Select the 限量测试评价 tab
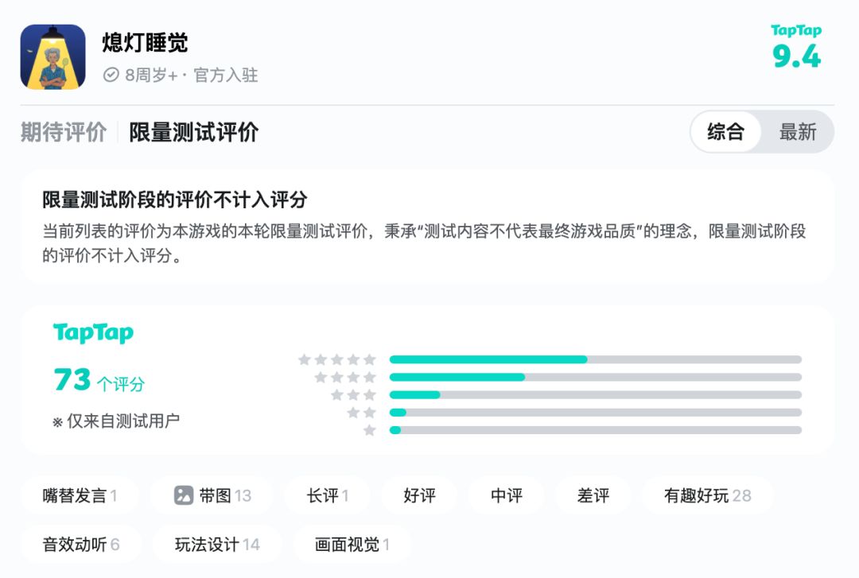The height and width of the screenshot is (578, 859). [x=193, y=132]
